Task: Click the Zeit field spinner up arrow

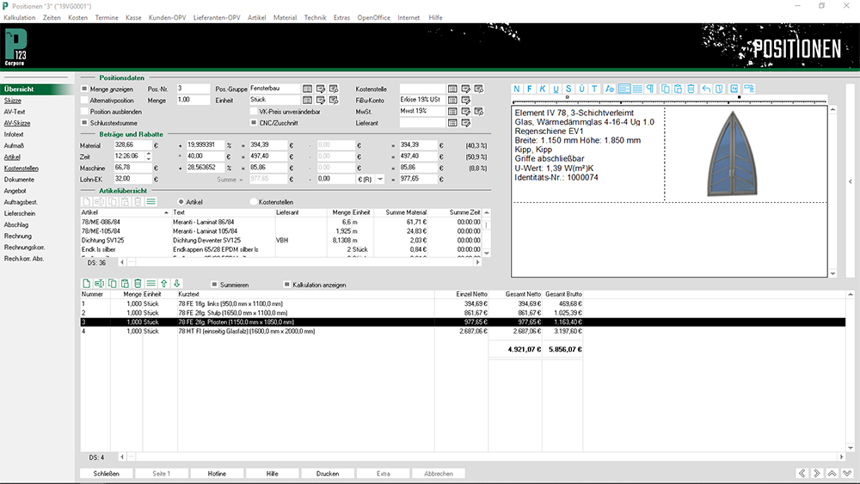Action: click(x=148, y=153)
